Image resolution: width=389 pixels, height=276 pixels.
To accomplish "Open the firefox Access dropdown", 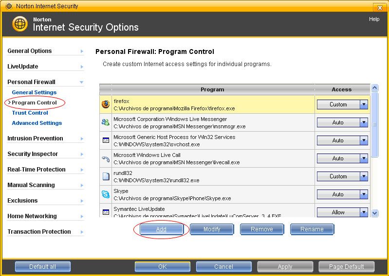I will pos(363,104).
